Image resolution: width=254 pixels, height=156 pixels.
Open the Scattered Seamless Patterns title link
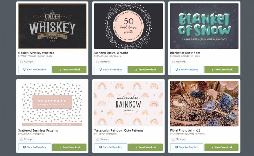(38, 130)
